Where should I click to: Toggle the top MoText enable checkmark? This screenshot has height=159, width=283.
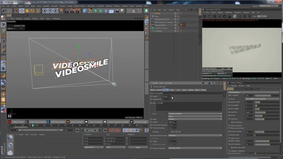coord(178,13)
